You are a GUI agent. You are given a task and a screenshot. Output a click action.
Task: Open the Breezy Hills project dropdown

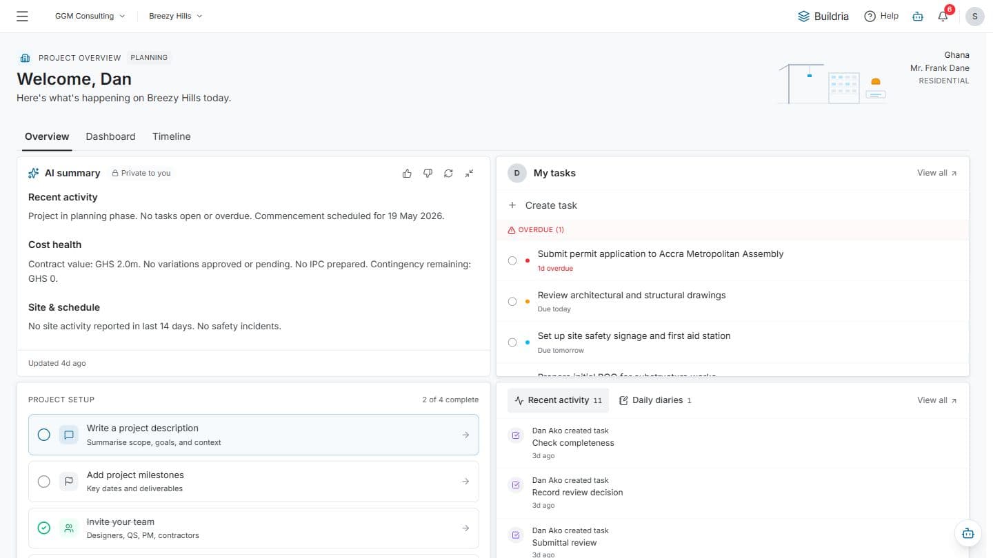(176, 16)
